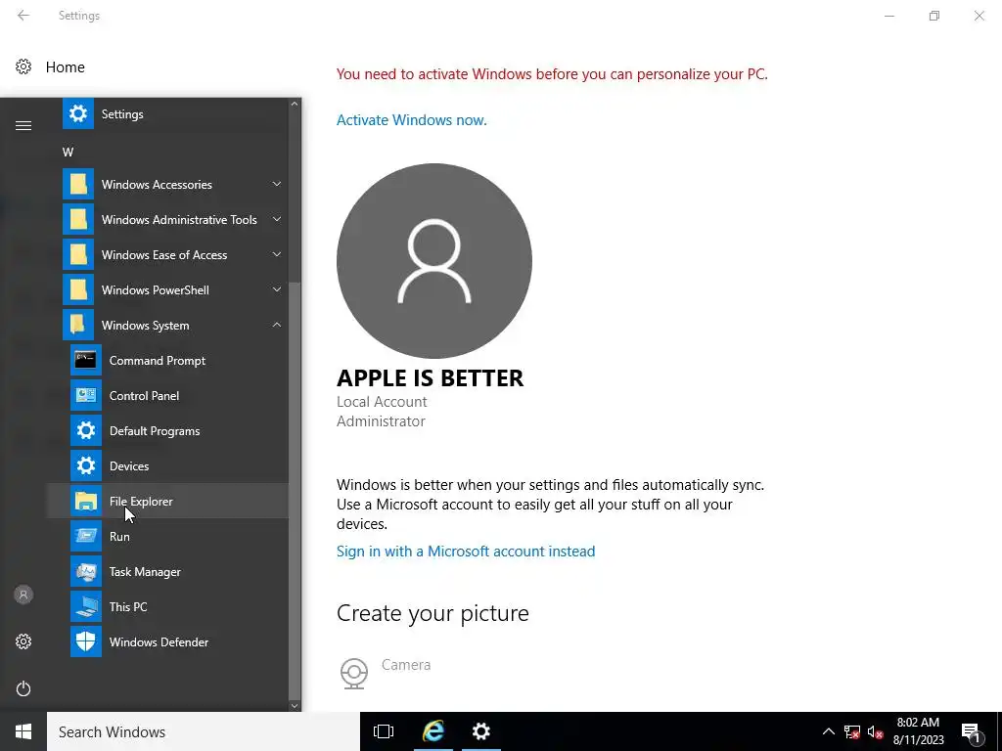Click the user account icon in Start

pyautogui.click(x=23, y=595)
